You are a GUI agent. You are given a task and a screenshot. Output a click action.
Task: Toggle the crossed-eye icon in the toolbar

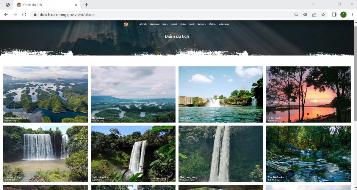coord(305,14)
